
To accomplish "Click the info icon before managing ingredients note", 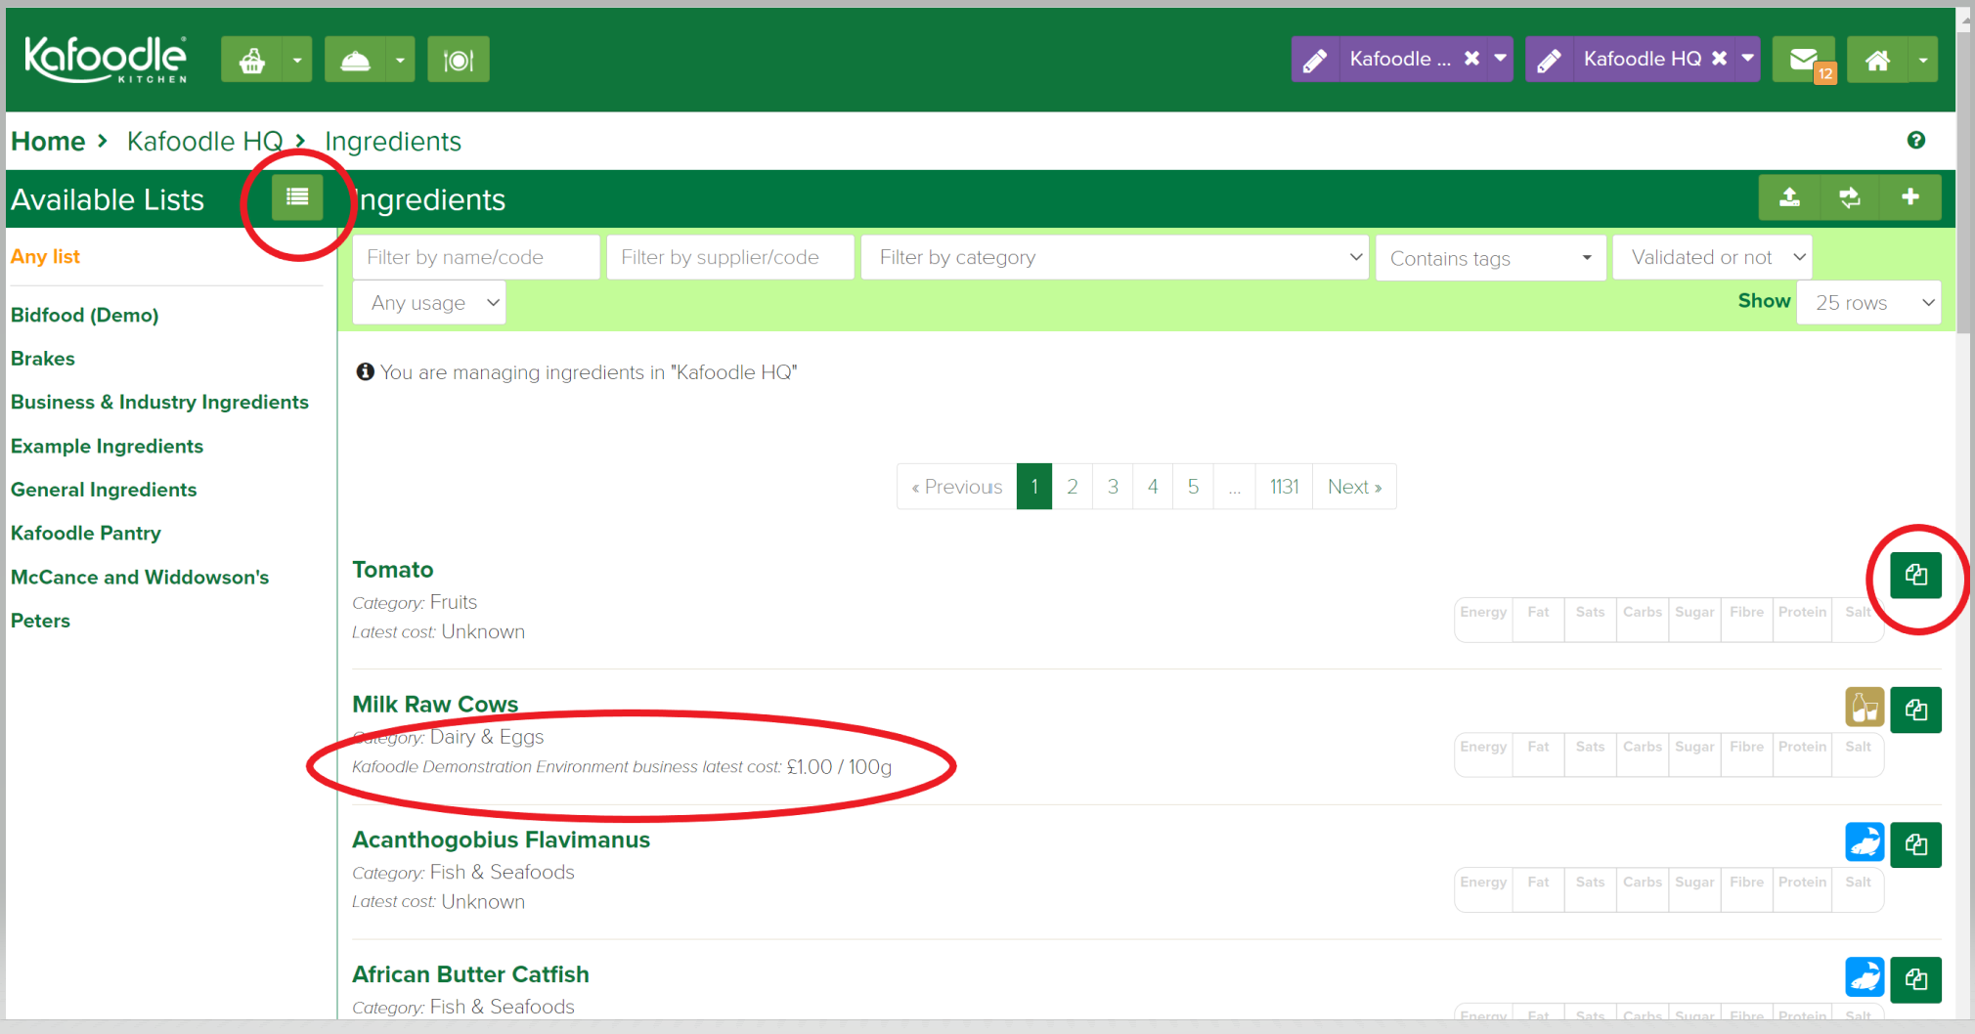I will pyautogui.click(x=365, y=371).
